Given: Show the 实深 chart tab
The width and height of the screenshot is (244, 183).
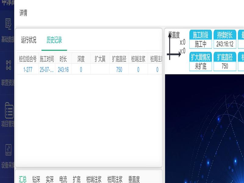Looking at the screenshot, I should 49,179.
